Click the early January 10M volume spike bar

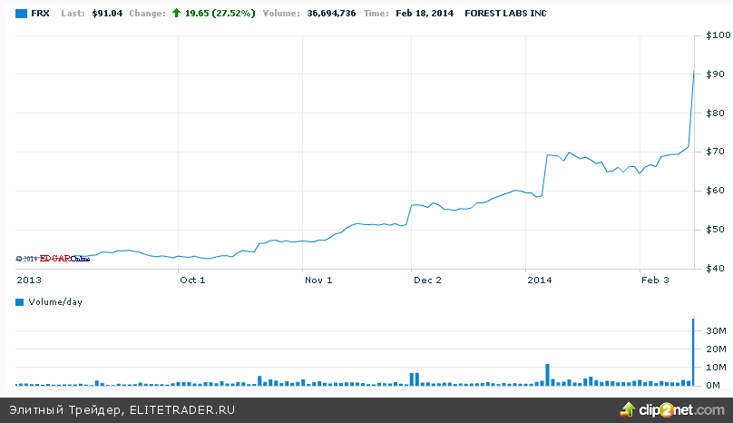click(x=547, y=375)
